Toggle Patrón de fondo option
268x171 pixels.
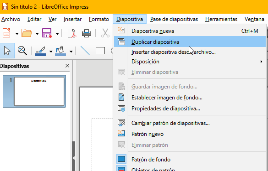[190, 160]
